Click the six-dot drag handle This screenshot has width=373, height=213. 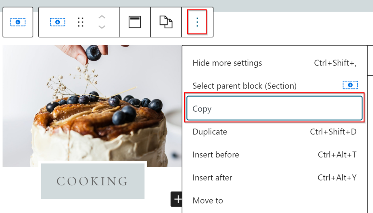(81, 22)
